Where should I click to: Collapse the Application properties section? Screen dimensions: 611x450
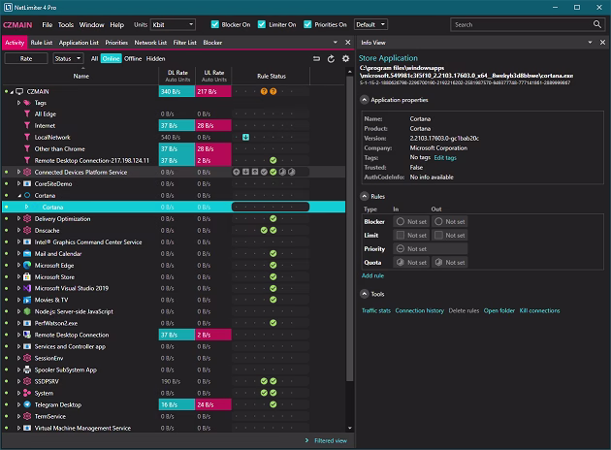pos(364,100)
